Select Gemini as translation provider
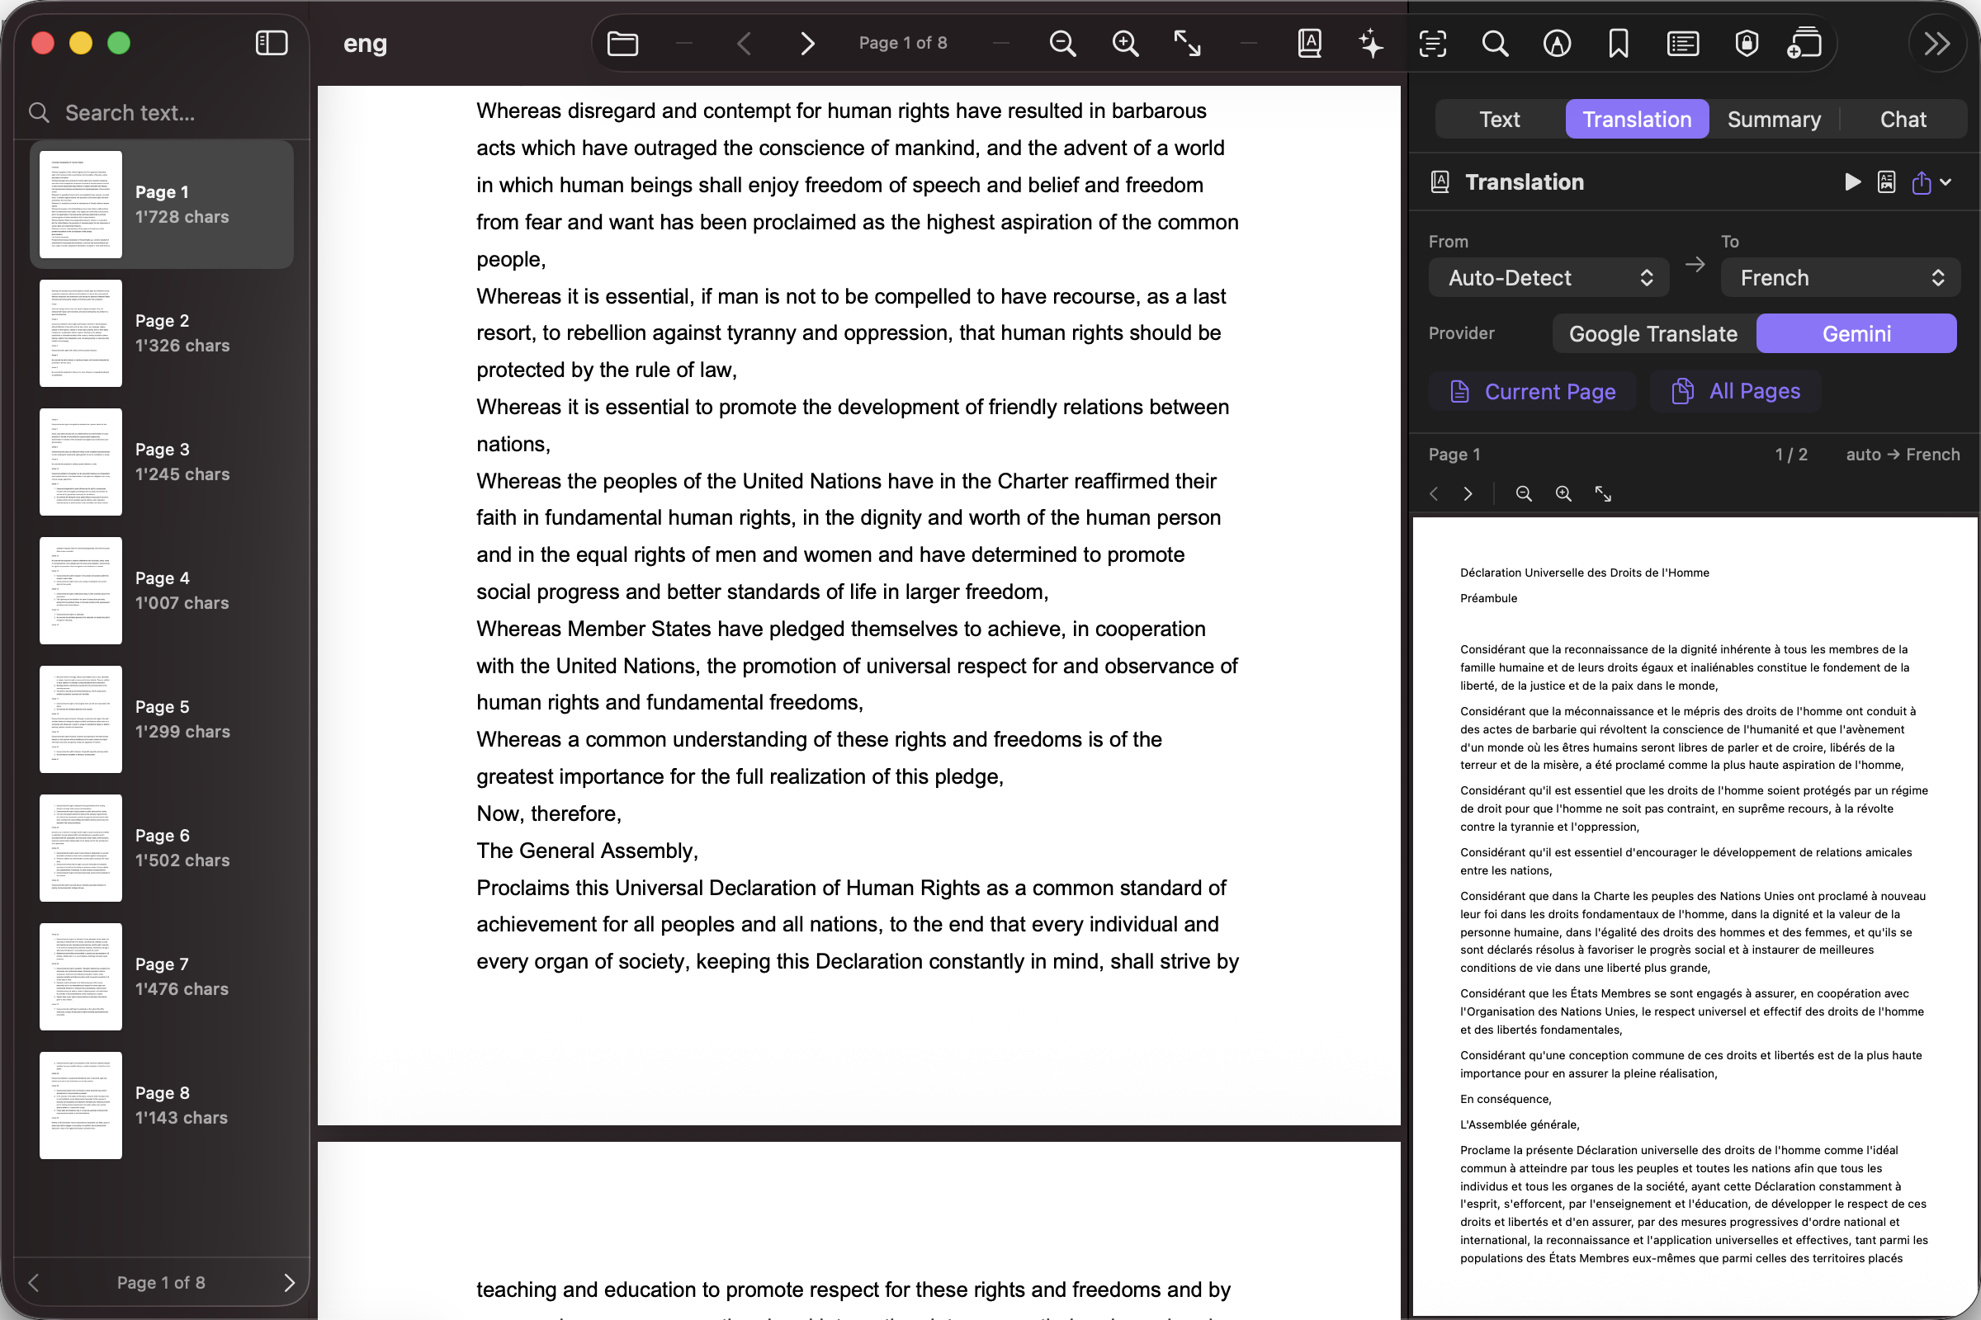Viewport: 1981px width, 1320px height. pyautogui.click(x=1856, y=333)
